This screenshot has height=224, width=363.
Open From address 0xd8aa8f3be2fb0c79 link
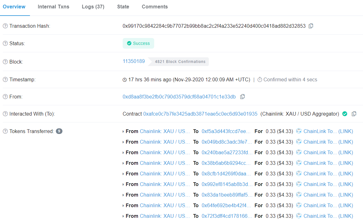(x=179, y=97)
